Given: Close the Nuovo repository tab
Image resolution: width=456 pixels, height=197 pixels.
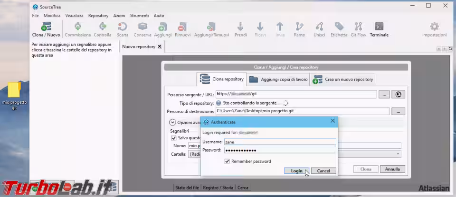Looking at the screenshot, I should pyautogui.click(x=160, y=46).
